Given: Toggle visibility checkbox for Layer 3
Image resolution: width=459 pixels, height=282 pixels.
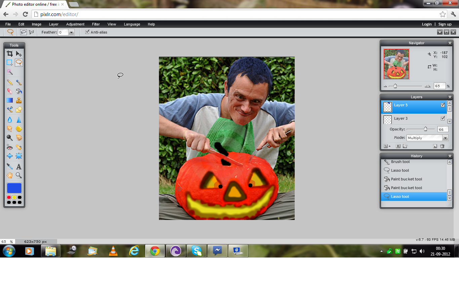Looking at the screenshot, I should (443, 118).
